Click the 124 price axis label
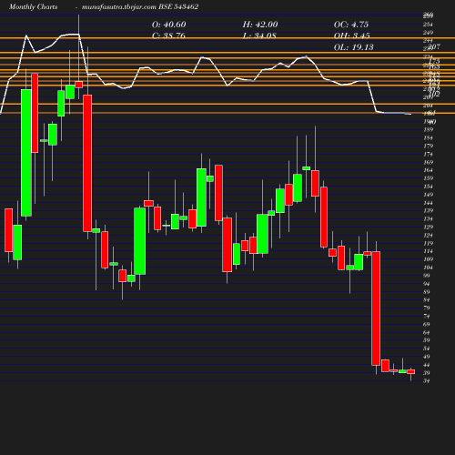Viewport: 455px width, 455px height. [x=428, y=235]
